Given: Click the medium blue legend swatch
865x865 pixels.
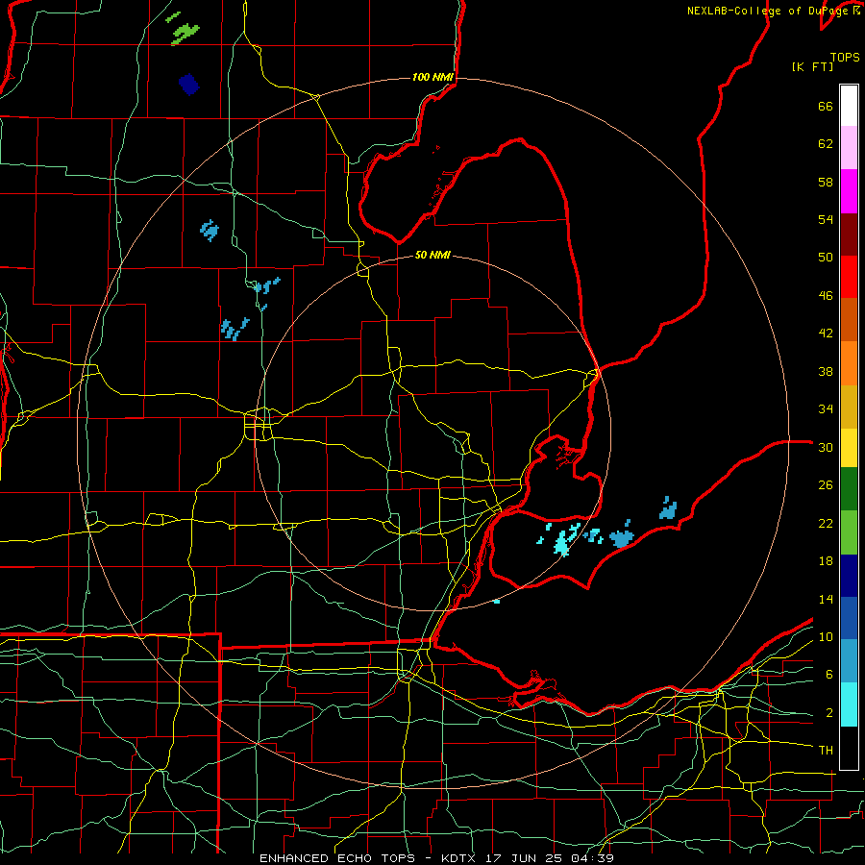Looking at the screenshot, I should click(x=849, y=618).
